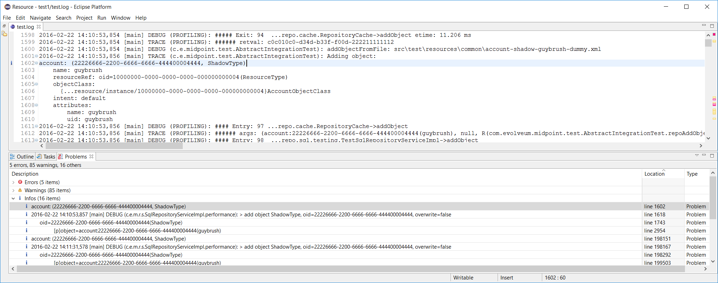
Task: Click the info marker on line 1602
Action: (11, 63)
